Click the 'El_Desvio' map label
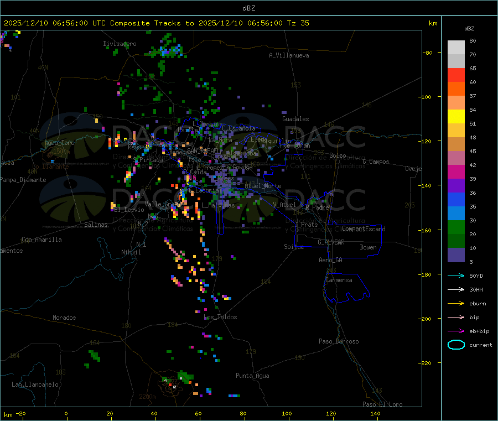 [x=129, y=210]
